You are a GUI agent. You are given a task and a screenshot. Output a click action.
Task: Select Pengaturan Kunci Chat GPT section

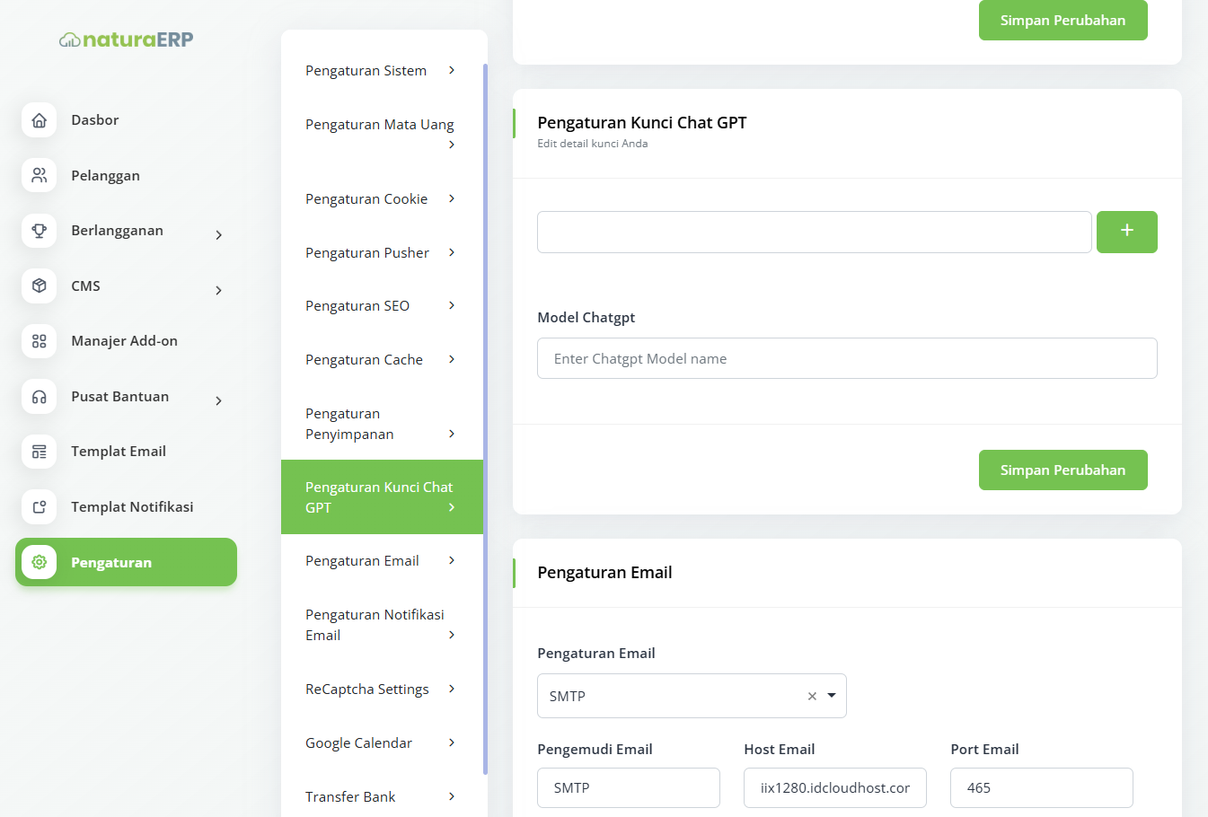coord(382,497)
